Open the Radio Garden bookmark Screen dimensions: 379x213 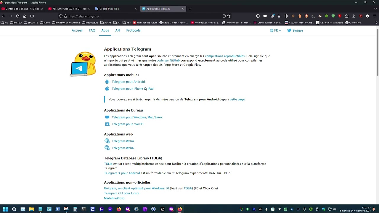click(174, 22)
